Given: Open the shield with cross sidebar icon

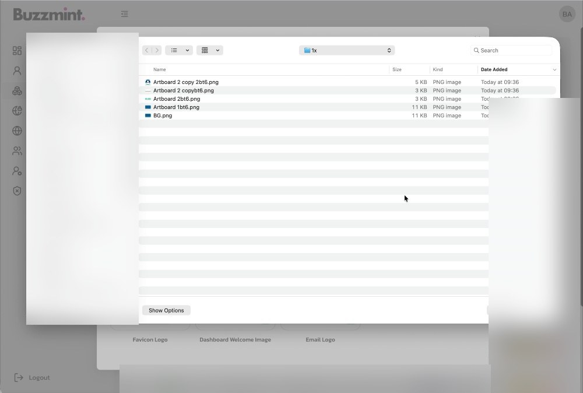Looking at the screenshot, I should pos(17,191).
